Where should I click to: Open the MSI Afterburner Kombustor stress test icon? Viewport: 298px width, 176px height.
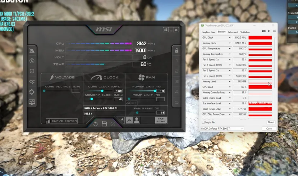click(32, 50)
